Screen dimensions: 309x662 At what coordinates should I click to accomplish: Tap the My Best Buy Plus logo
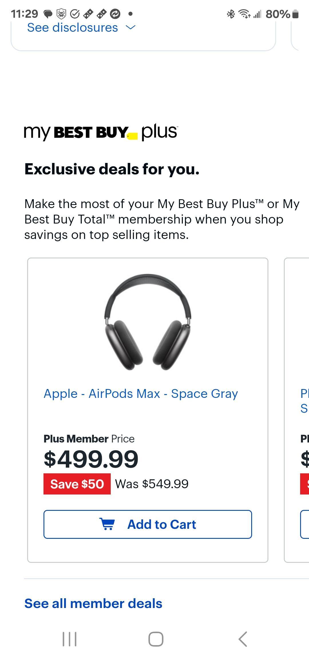click(100, 132)
